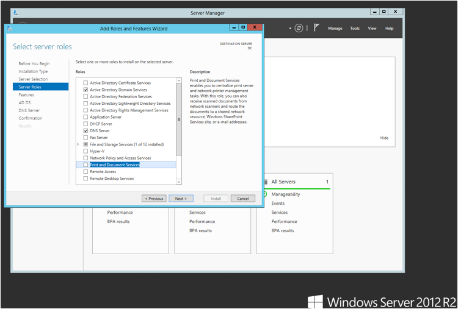
Task: Check Active Directory Rights Management Services
Action: pyautogui.click(x=85, y=110)
